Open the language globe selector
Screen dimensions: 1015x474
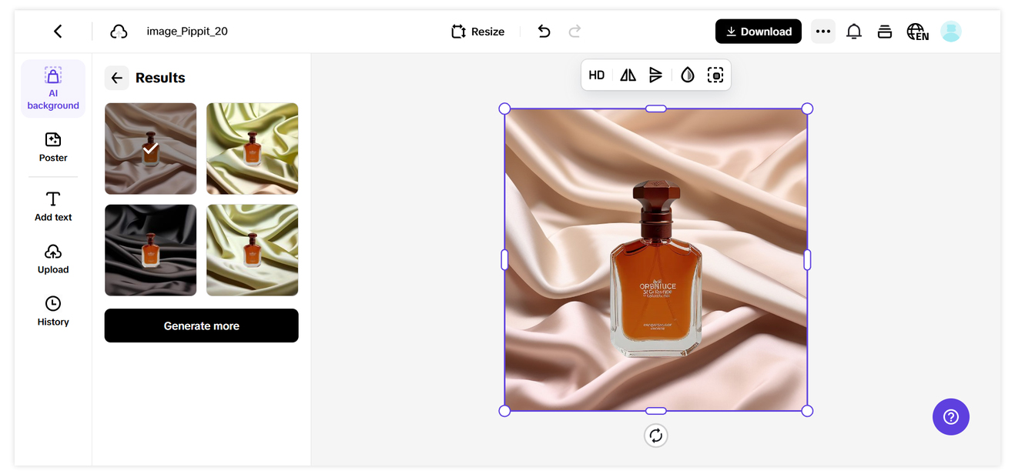coord(917,32)
